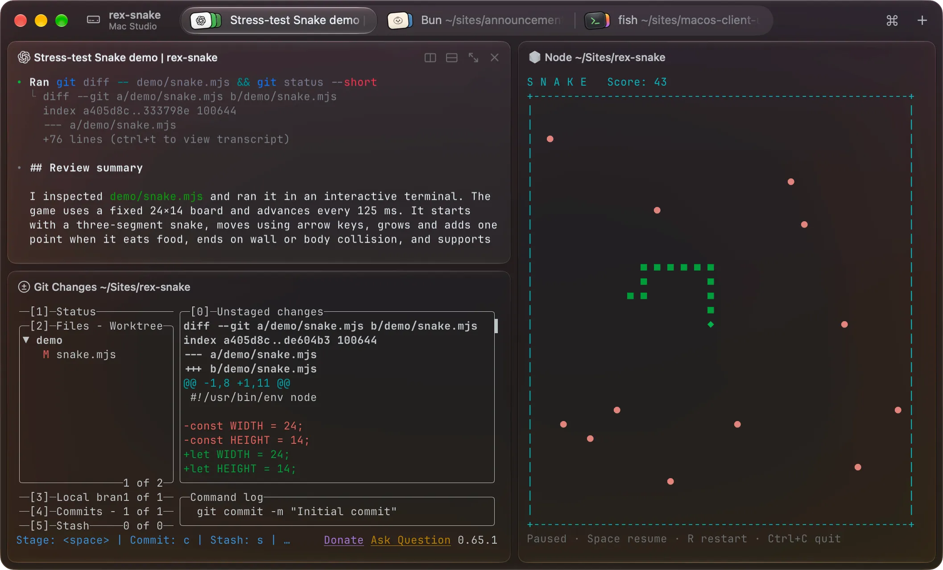Click Stage: <space> shortcut hint

click(62, 540)
